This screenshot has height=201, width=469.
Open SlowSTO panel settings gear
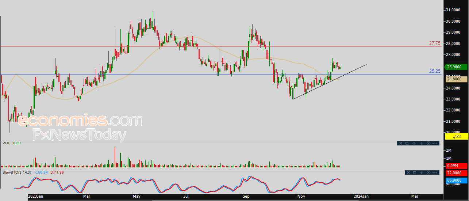click(428, 172)
